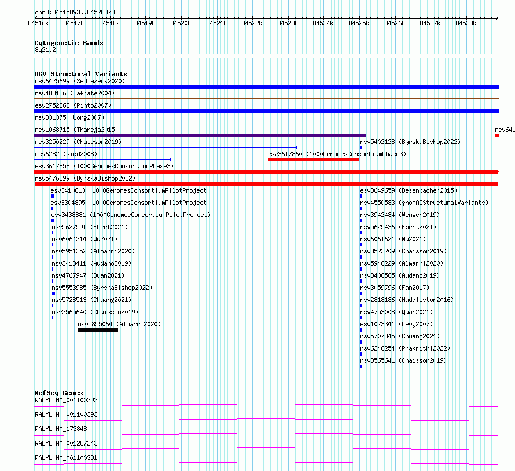Select the RALYL|NM_001100393 gene label
The width and height of the screenshot is (515, 471).
point(66,414)
